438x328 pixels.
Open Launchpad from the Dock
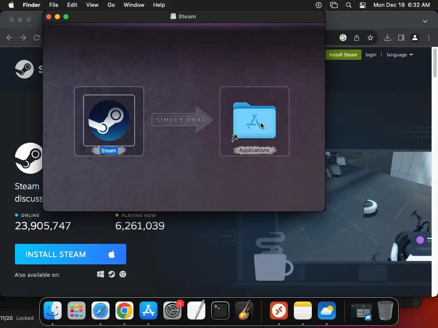click(x=77, y=310)
